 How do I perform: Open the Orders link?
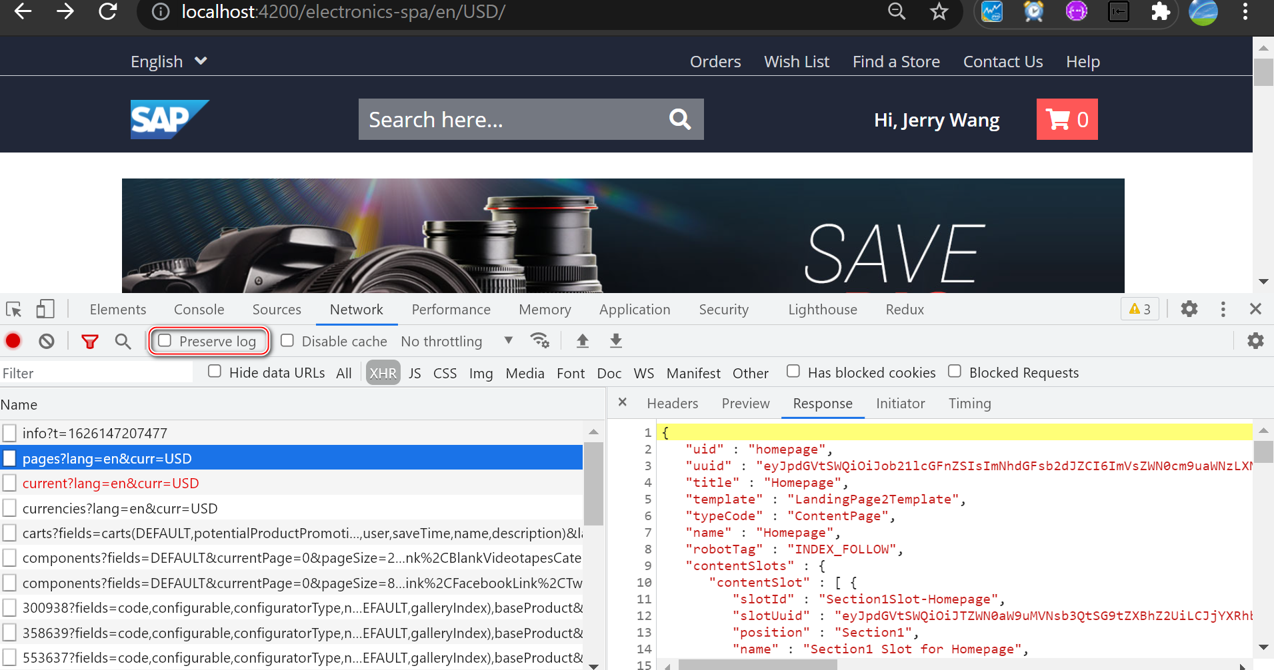(x=715, y=61)
